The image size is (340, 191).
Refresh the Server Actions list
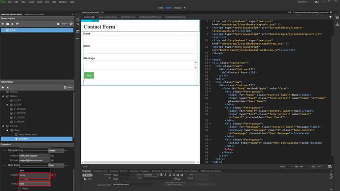coord(71,24)
